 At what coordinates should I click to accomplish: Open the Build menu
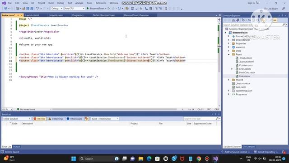point(51,3)
